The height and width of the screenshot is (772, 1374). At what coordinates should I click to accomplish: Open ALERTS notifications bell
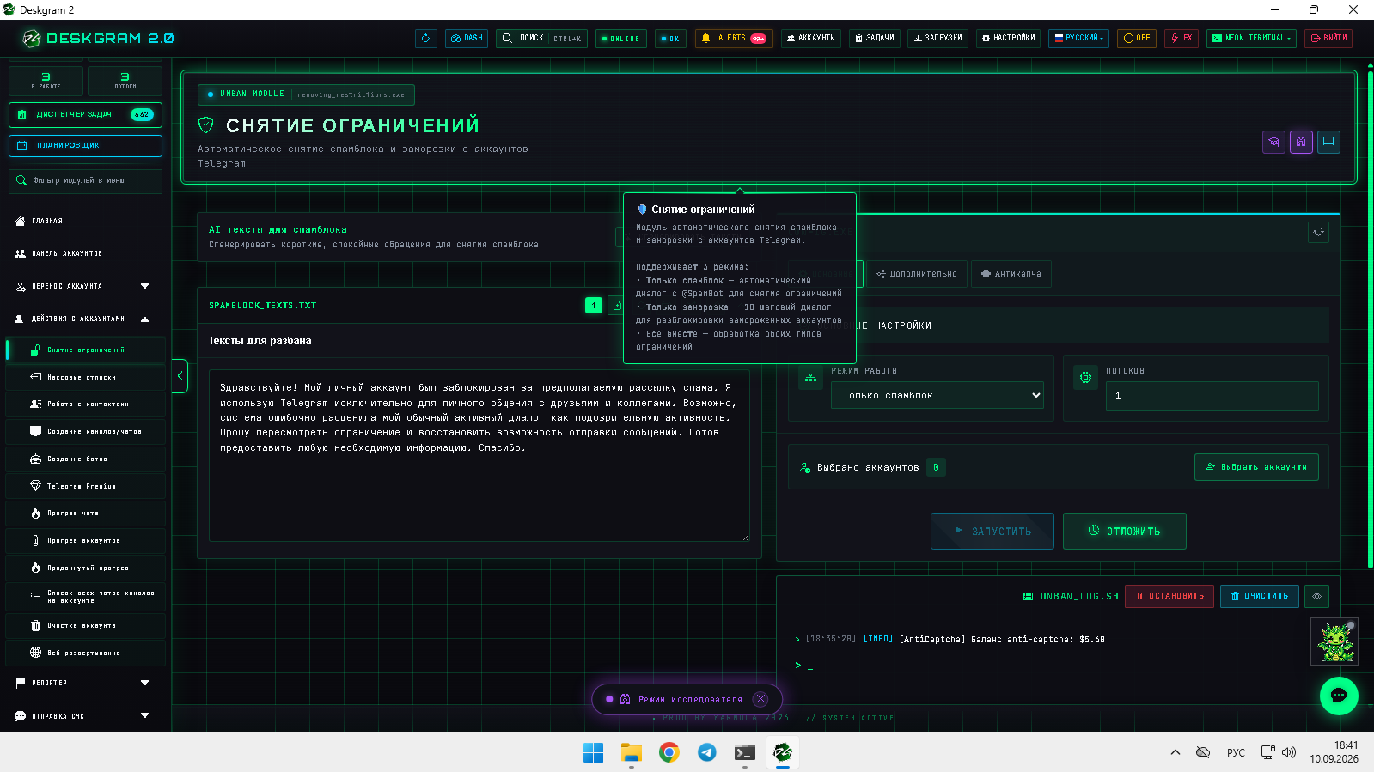coord(734,39)
